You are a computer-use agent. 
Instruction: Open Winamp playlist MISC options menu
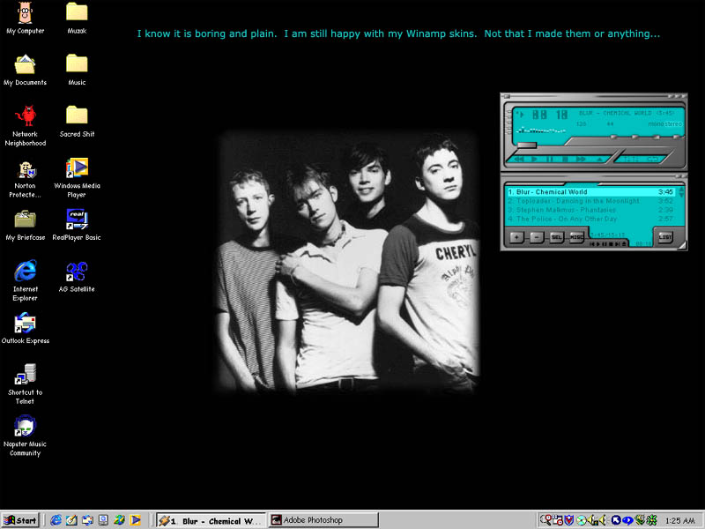(576, 237)
